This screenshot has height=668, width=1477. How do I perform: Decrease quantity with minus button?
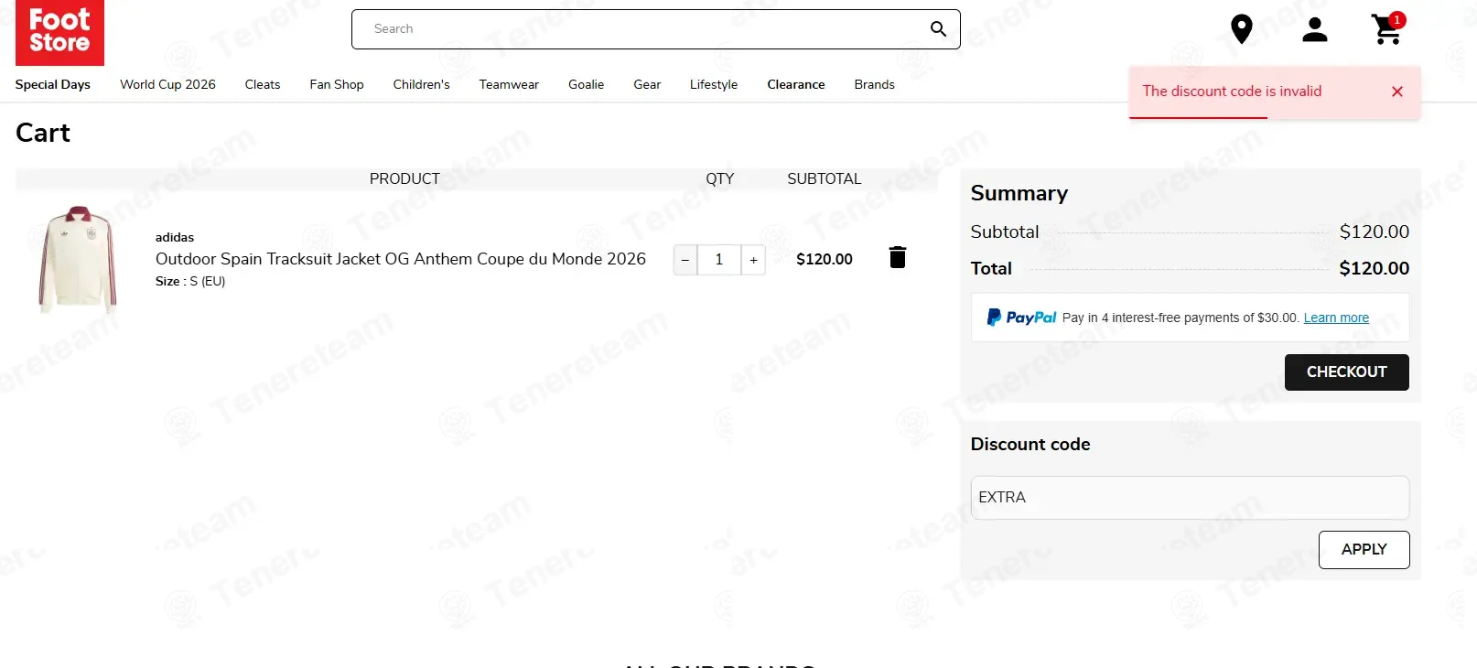(685, 260)
